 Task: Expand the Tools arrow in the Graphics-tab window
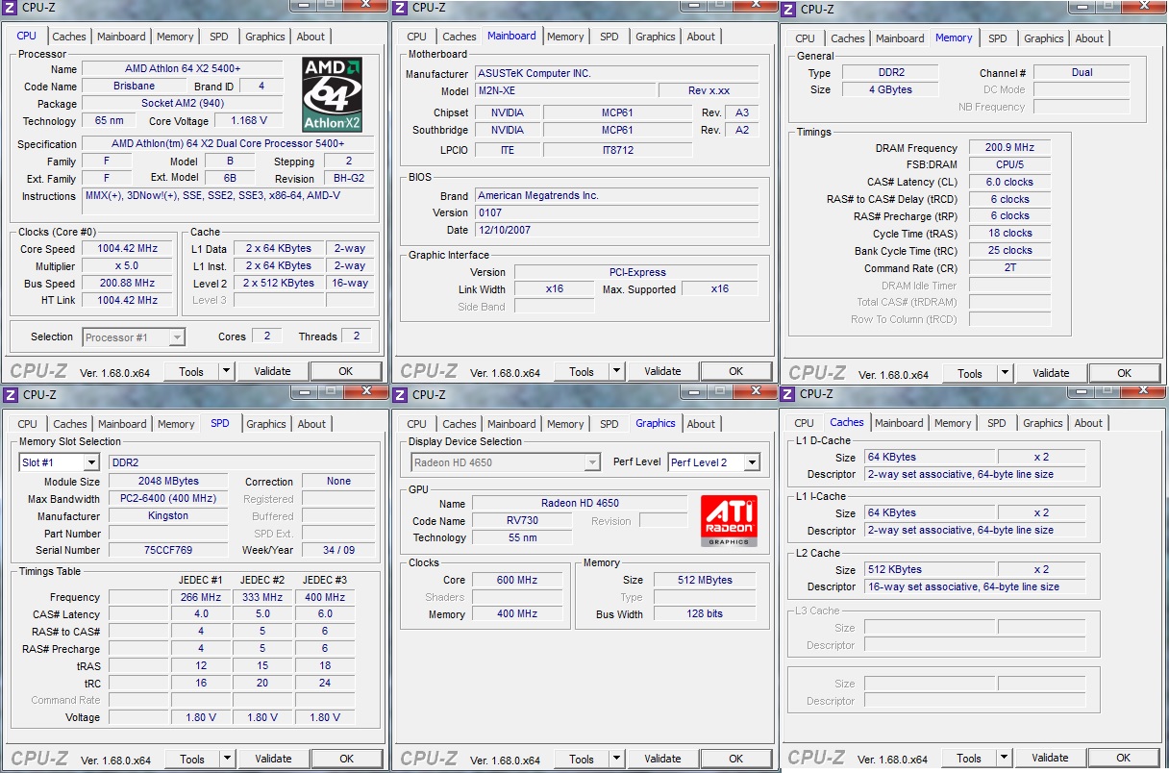[616, 759]
